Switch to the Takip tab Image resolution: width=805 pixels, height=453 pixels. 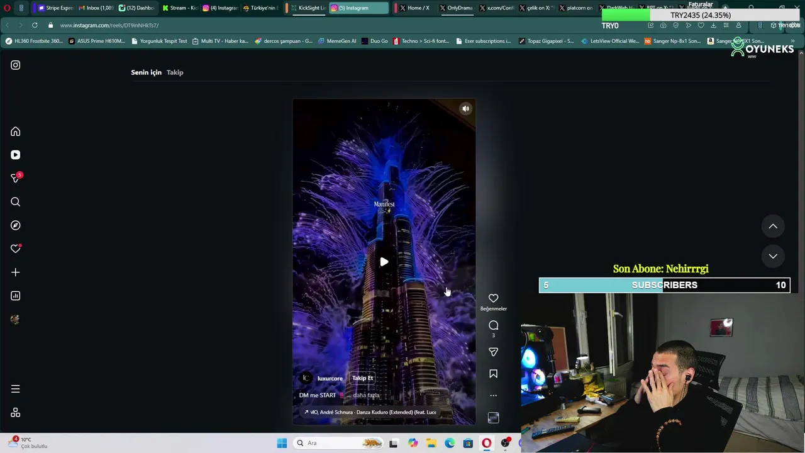175,72
